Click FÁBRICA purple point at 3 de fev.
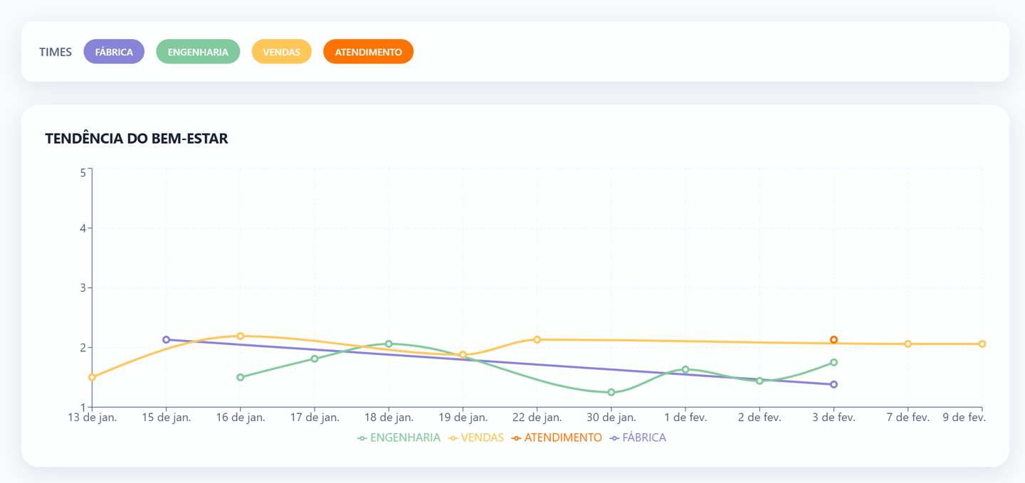 [834, 385]
